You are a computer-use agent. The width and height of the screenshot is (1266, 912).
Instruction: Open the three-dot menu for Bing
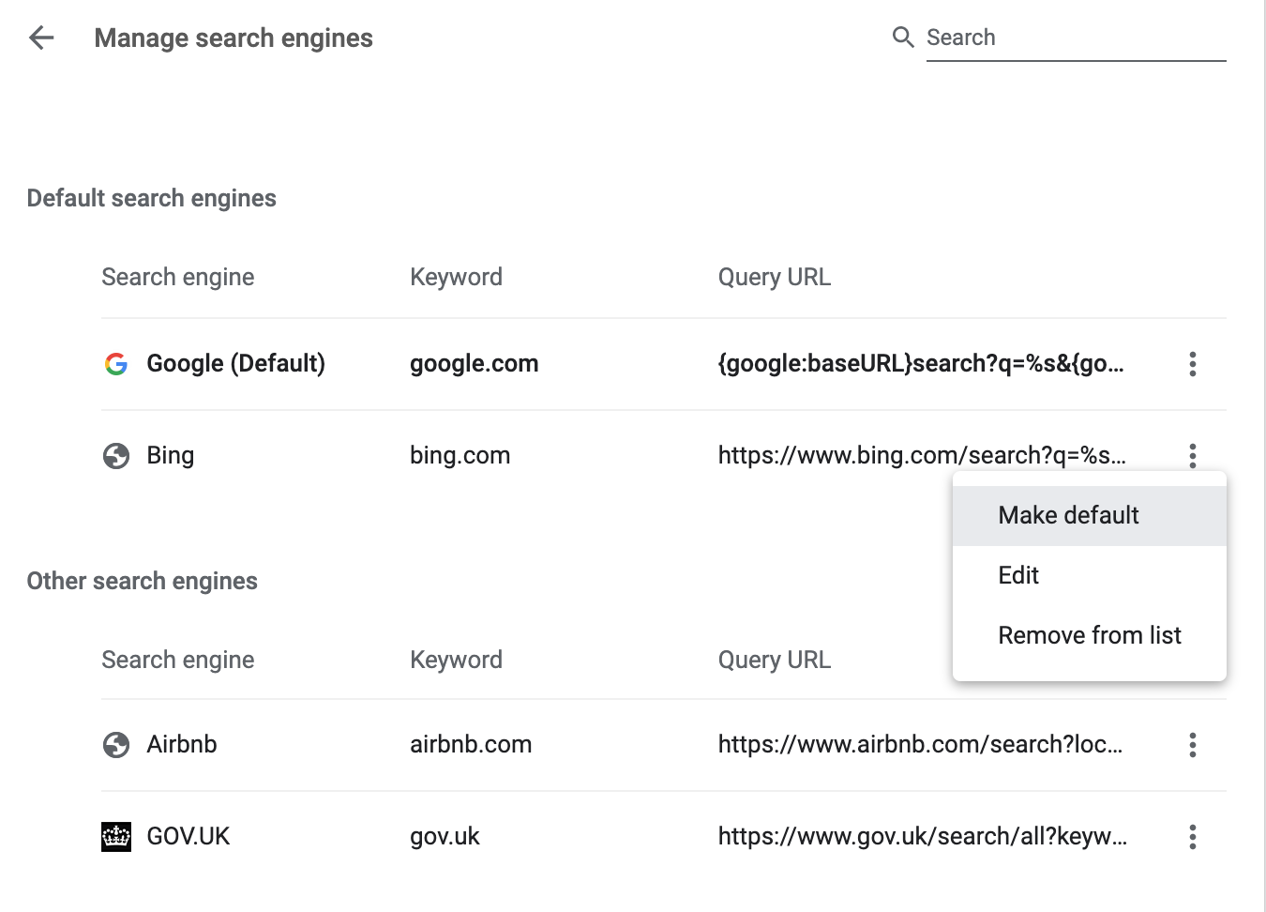pyautogui.click(x=1193, y=456)
